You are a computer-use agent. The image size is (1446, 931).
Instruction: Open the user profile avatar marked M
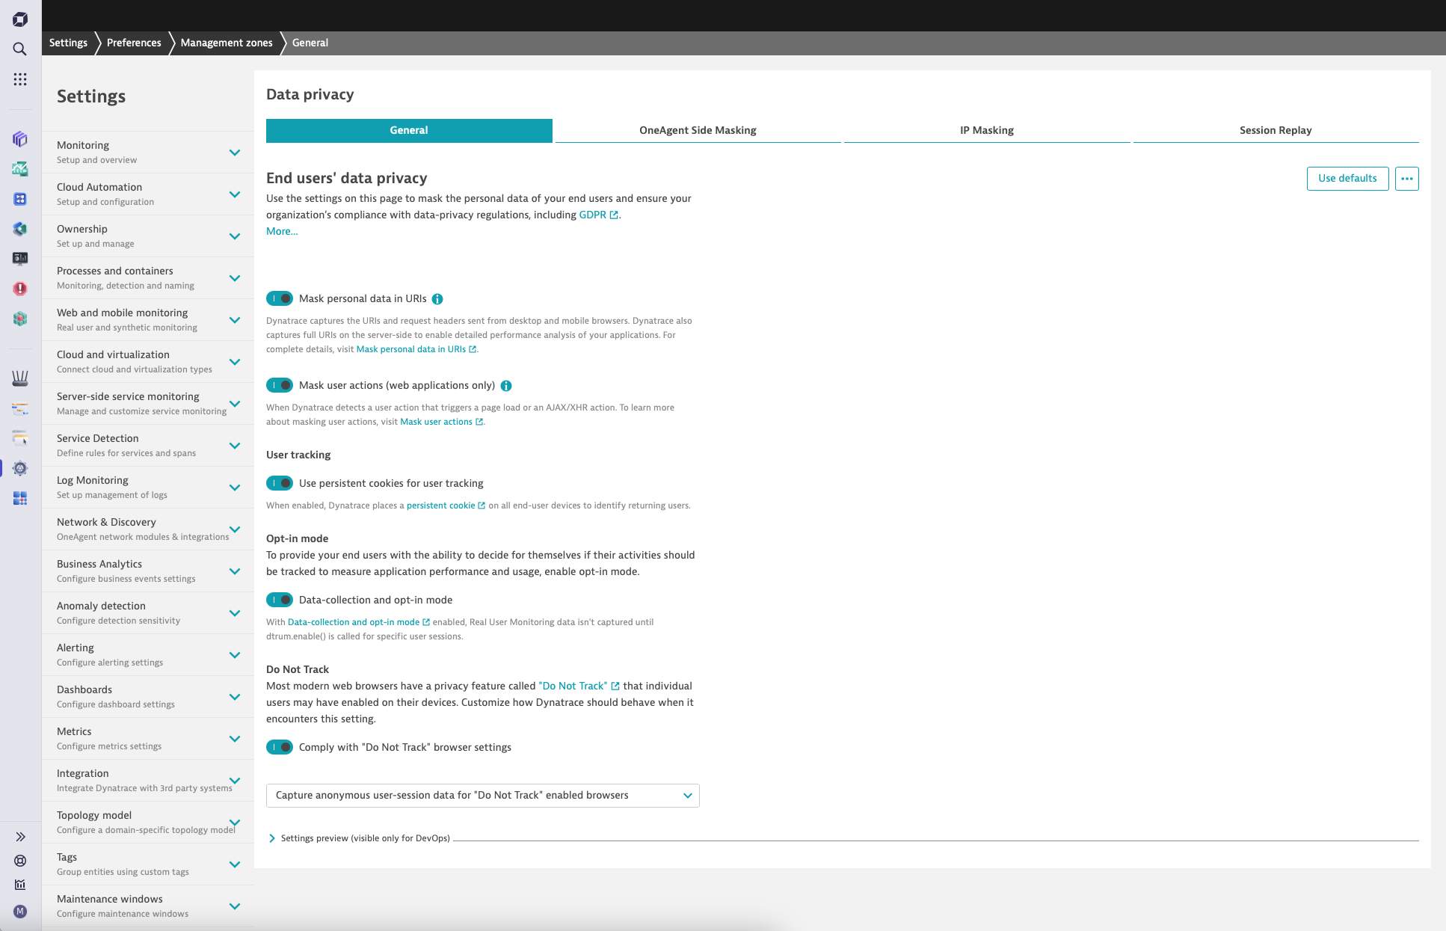(20, 912)
